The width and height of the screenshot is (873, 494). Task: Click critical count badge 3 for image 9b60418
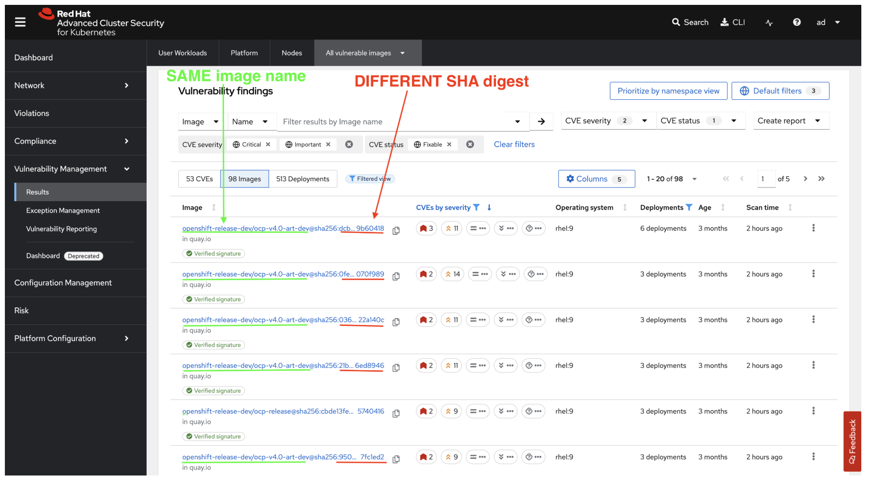426,228
